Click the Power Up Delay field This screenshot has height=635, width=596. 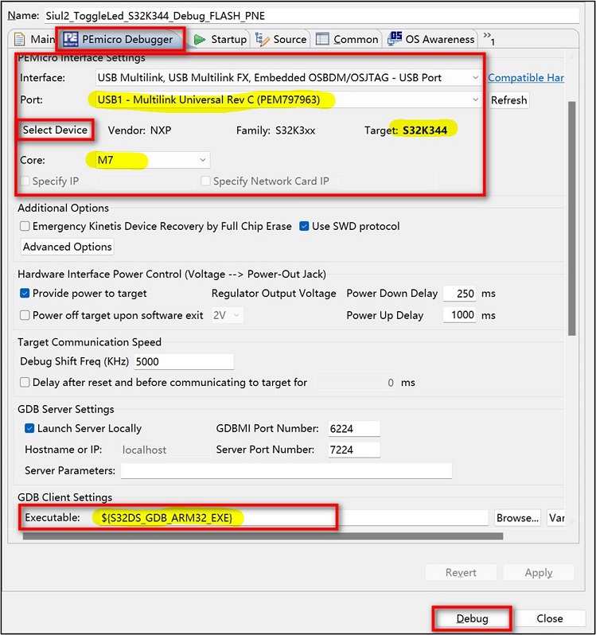pyautogui.click(x=460, y=315)
